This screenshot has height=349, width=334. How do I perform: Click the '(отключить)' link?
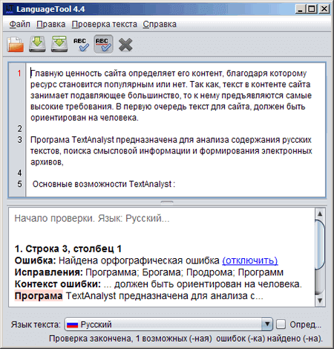coord(250,260)
